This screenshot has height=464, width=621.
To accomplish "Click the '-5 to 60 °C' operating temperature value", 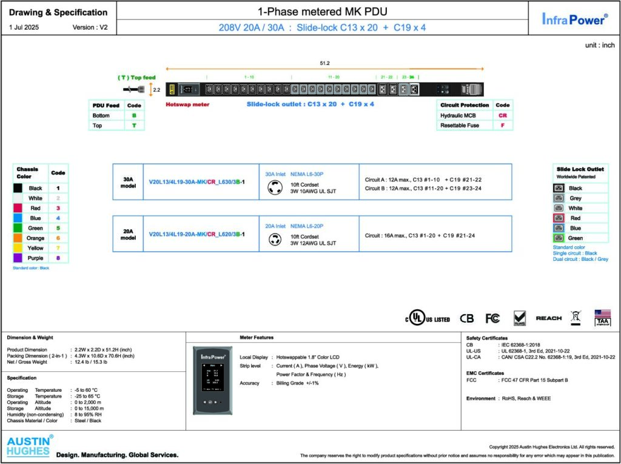I will click(86, 390).
